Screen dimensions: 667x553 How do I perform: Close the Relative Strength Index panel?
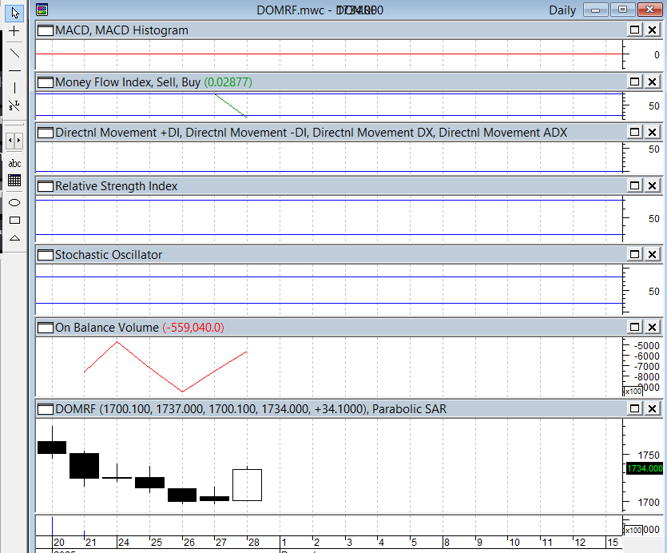(652, 185)
